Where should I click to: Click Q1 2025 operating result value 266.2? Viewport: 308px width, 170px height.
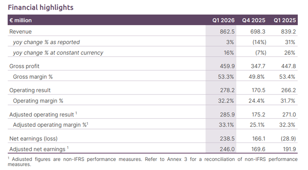tap(288, 90)
